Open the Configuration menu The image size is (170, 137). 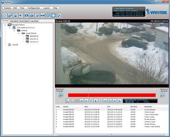point(34,8)
